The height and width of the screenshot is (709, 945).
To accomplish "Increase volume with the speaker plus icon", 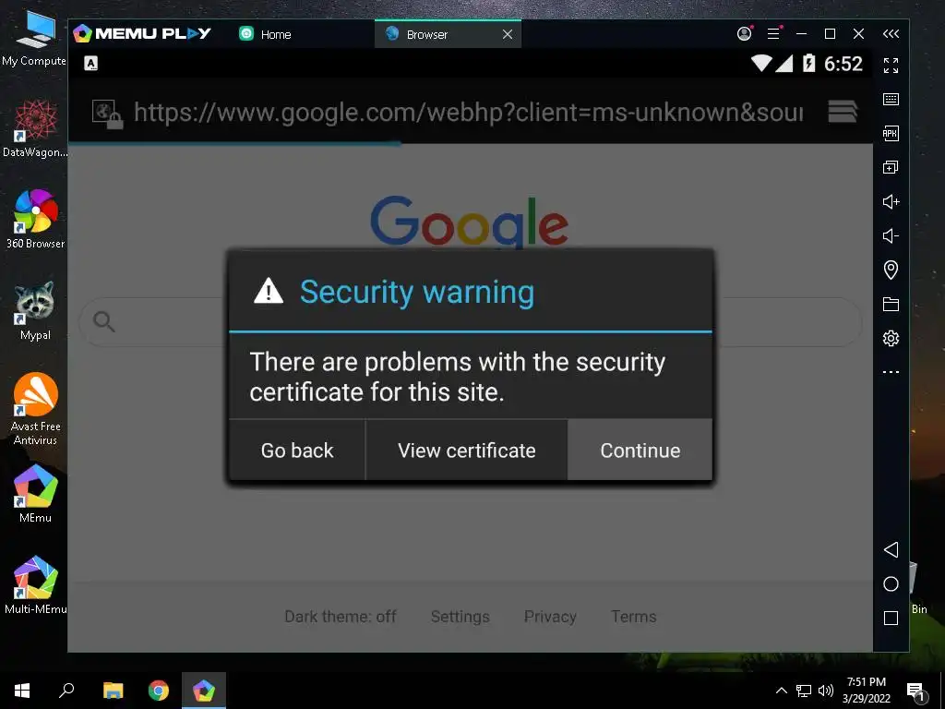I will pos(891,201).
